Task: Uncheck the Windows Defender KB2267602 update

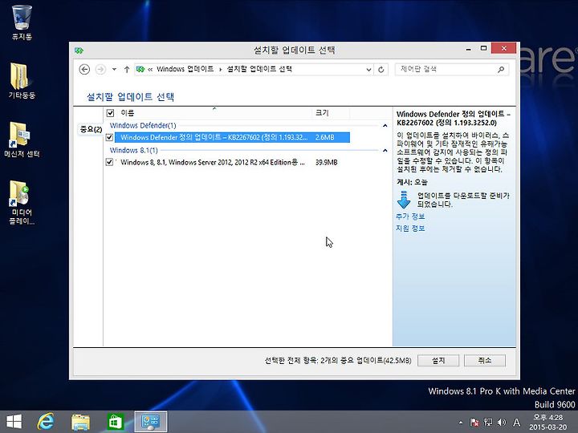Action: click(x=109, y=137)
